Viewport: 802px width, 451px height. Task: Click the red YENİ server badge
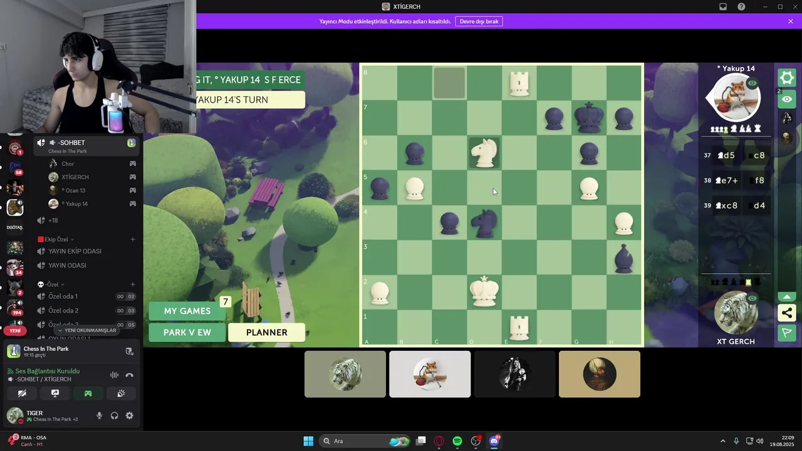pyautogui.click(x=15, y=331)
